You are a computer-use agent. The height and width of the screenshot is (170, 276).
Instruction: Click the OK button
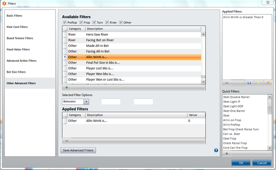coord(241,163)
